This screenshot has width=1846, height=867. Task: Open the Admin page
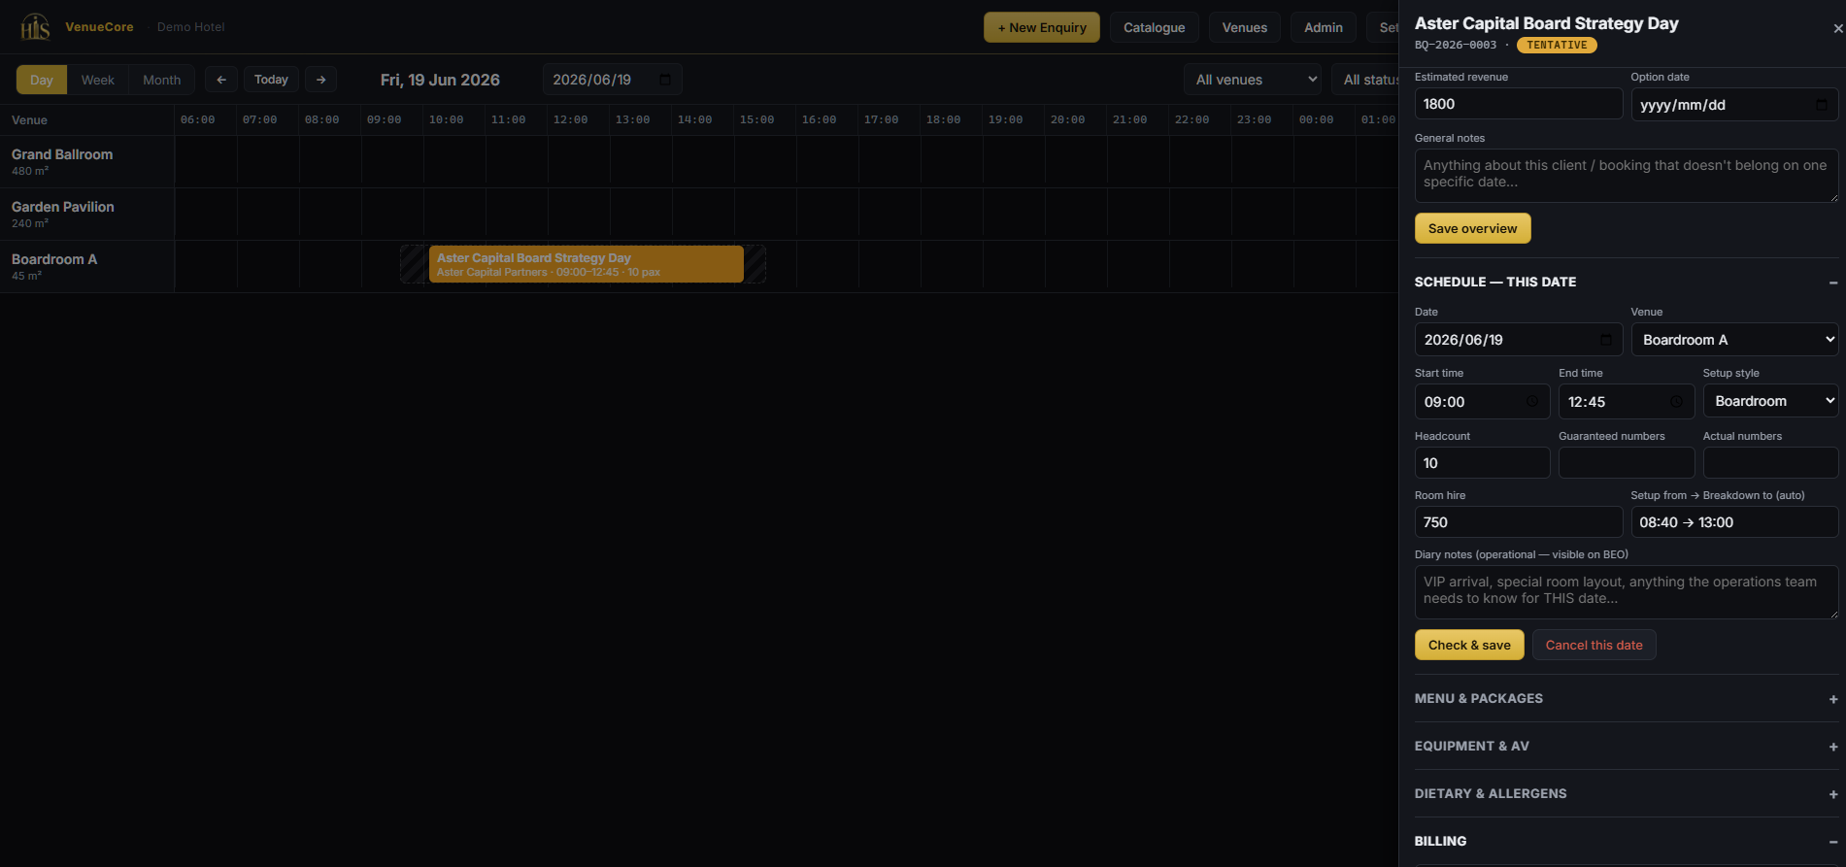[1323, 27]
